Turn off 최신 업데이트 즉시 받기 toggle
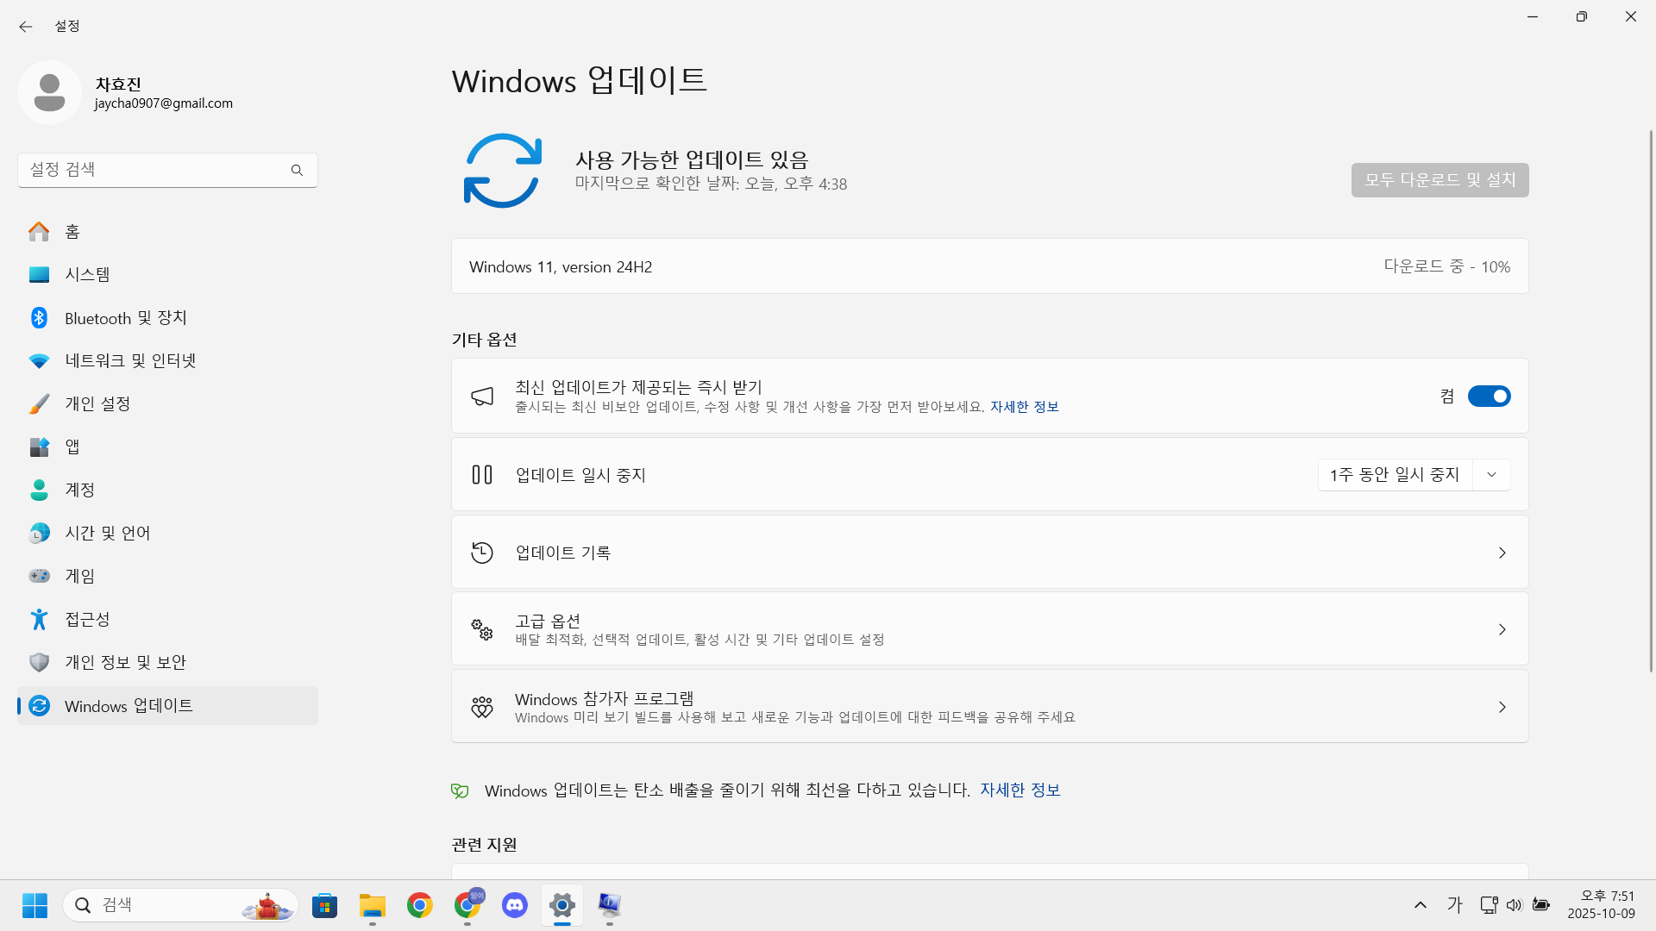This screenshot has height=931, width=1656. 1489,396
